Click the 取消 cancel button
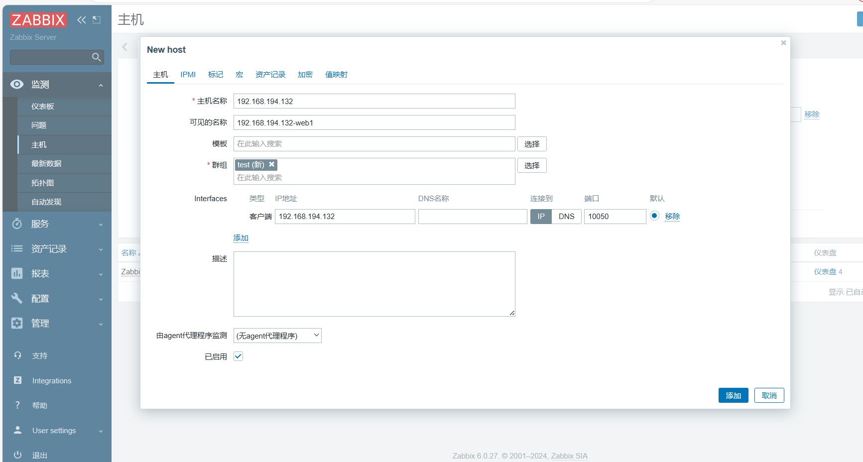 (769, 395)
